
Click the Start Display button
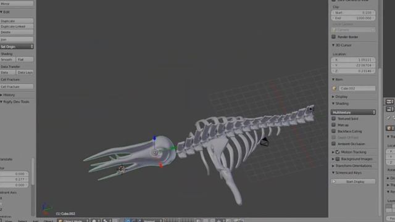point(353,181)
